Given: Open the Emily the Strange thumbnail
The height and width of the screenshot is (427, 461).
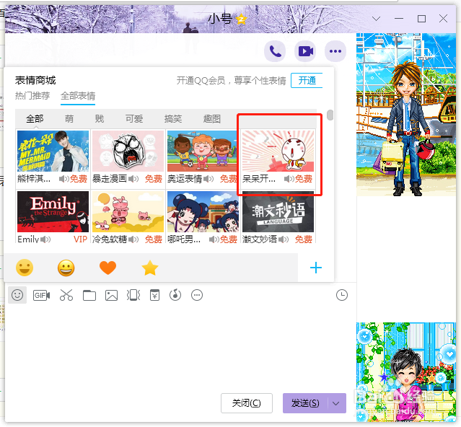Looking at the screenshot, I should click(53, 211).
